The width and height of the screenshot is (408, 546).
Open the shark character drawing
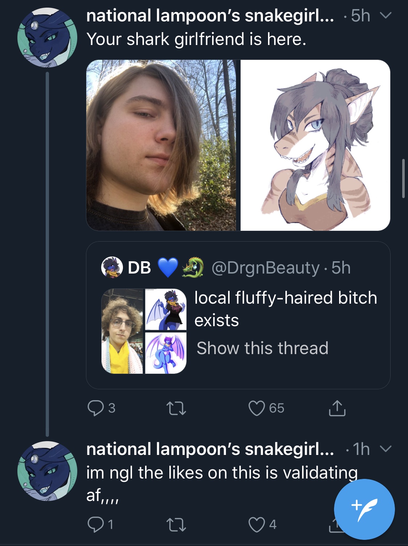pyautogui.click(x=315, y=145)
